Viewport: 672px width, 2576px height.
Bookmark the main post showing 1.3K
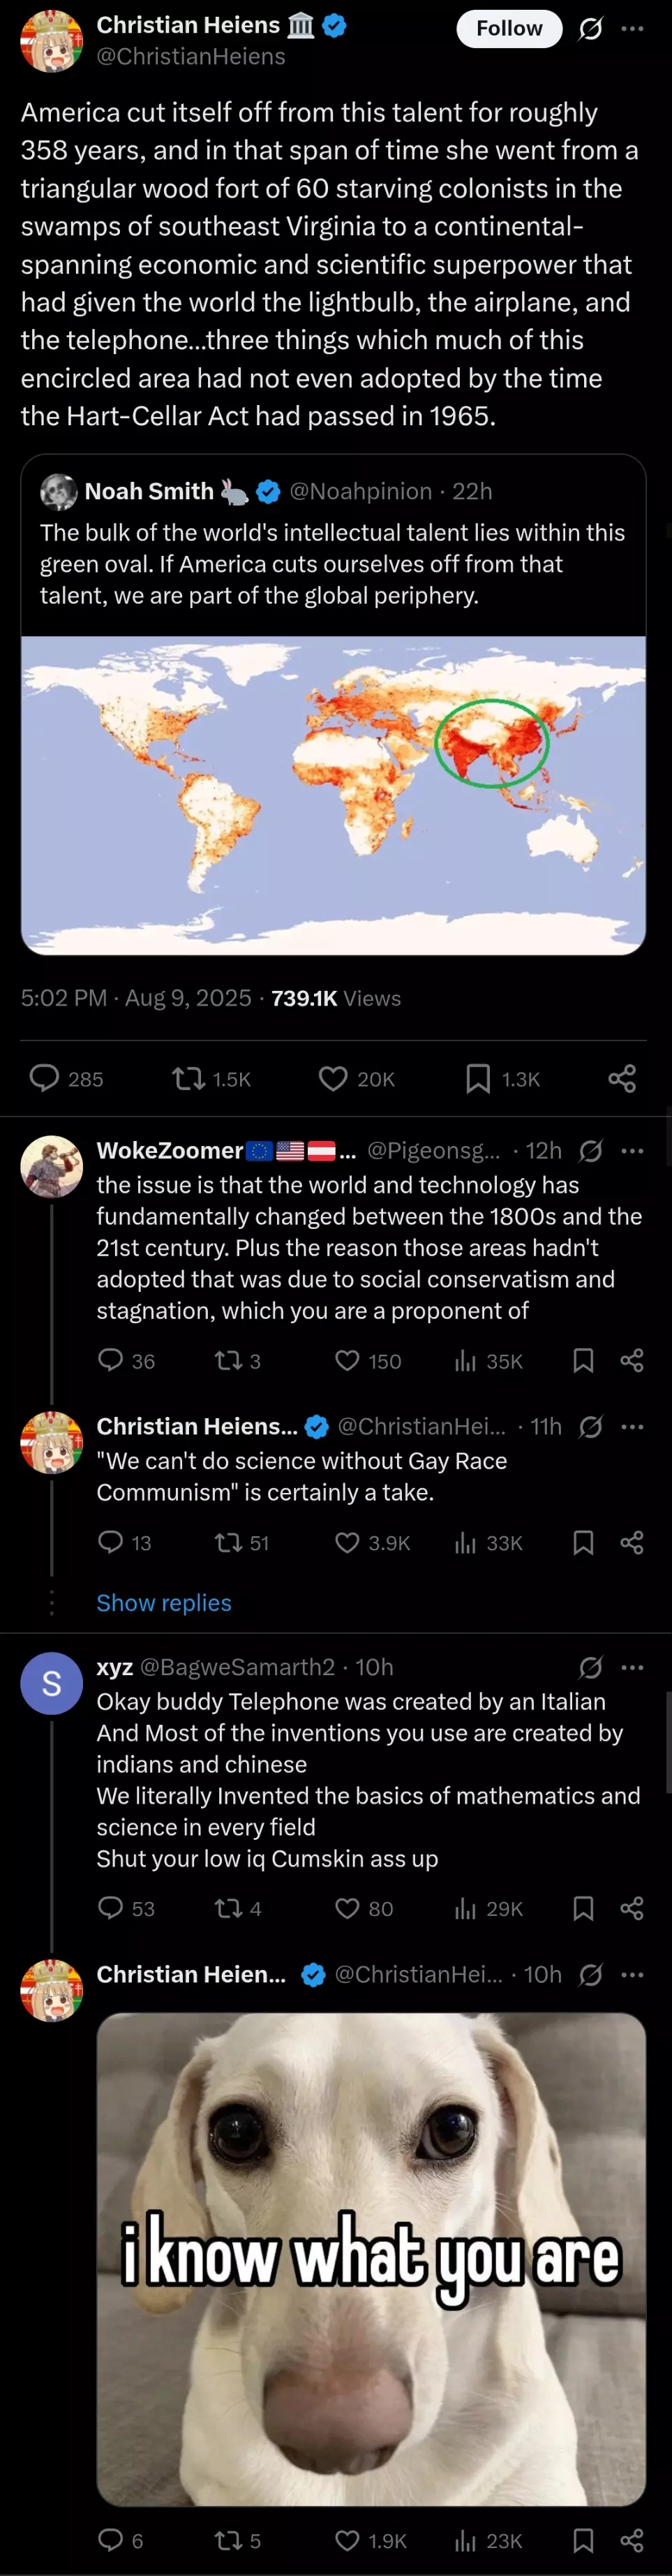coord(503,1079)
